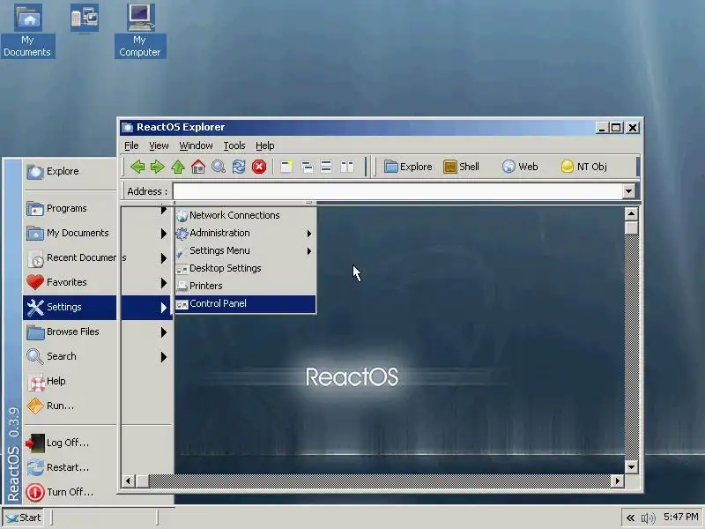
Task: Click the green Back arrow in Explorer toolbar
Action: pos(137,167)
